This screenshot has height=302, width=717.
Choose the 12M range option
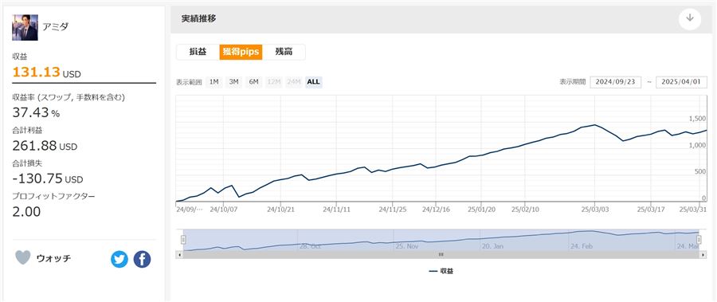click(274, 82)
